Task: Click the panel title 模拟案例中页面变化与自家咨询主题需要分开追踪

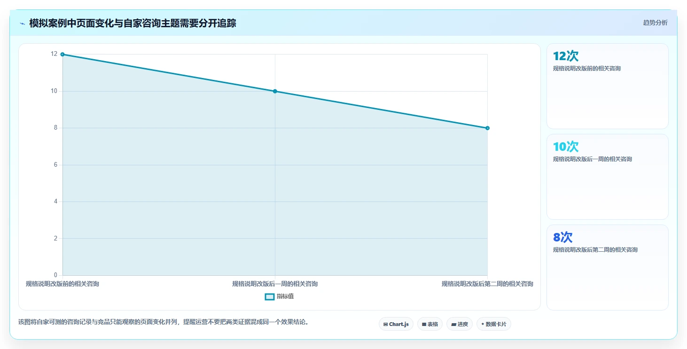Action: click(x=133, y=23)
